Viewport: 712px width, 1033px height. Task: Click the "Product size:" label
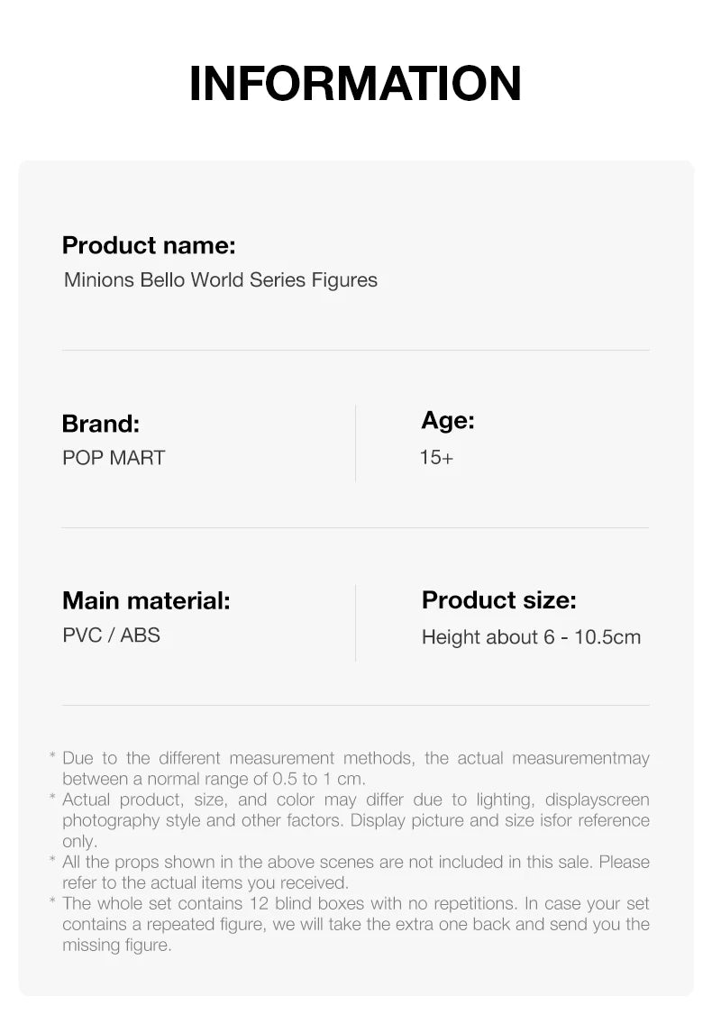tap(498, 600)
